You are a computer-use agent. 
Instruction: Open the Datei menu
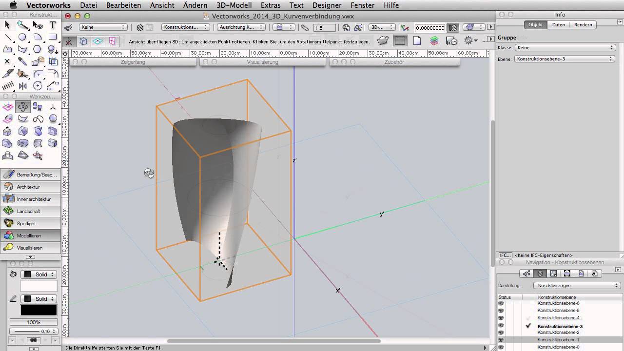pos(88,5)
